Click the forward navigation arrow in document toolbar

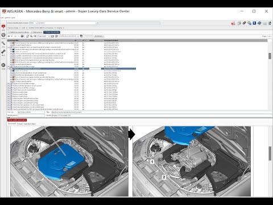click(x=15, y=36)
